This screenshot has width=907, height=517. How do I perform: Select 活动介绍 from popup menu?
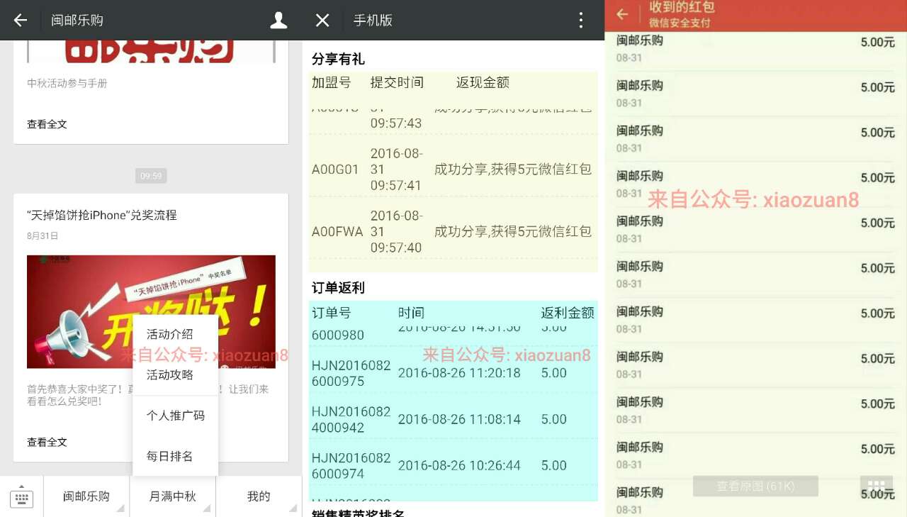pyautogui.click(x=170, y=334)
